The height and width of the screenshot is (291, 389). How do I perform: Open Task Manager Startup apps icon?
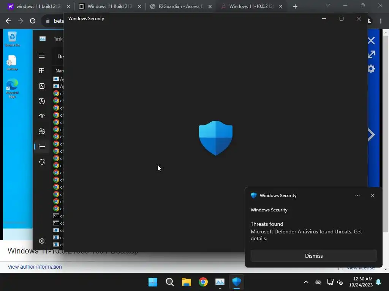pos(42,116)
